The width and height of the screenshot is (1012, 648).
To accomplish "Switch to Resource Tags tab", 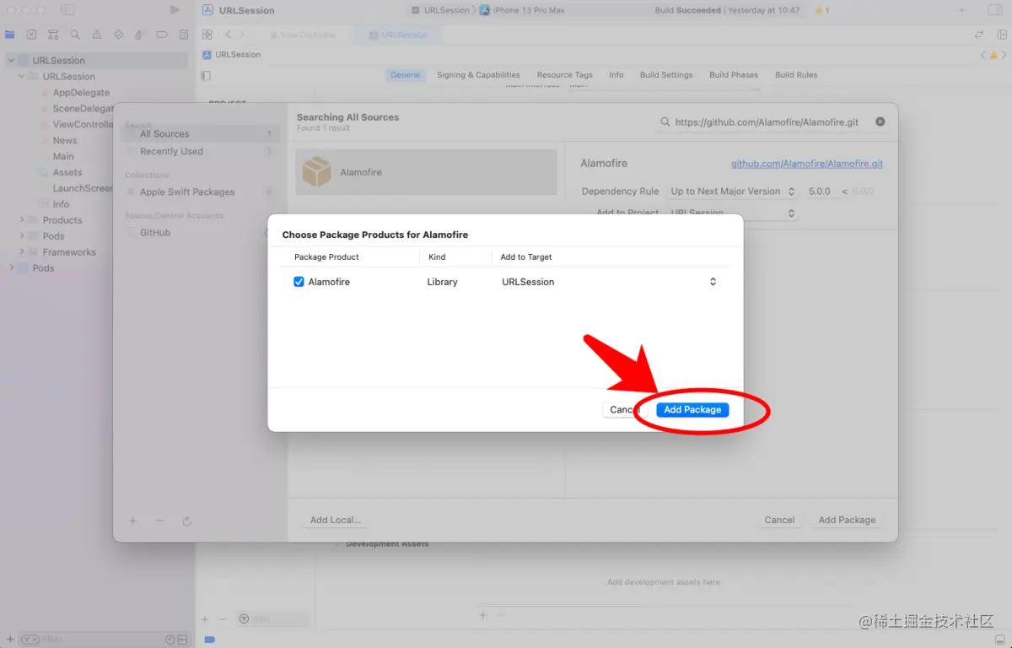I will click(x=564, y=75).
